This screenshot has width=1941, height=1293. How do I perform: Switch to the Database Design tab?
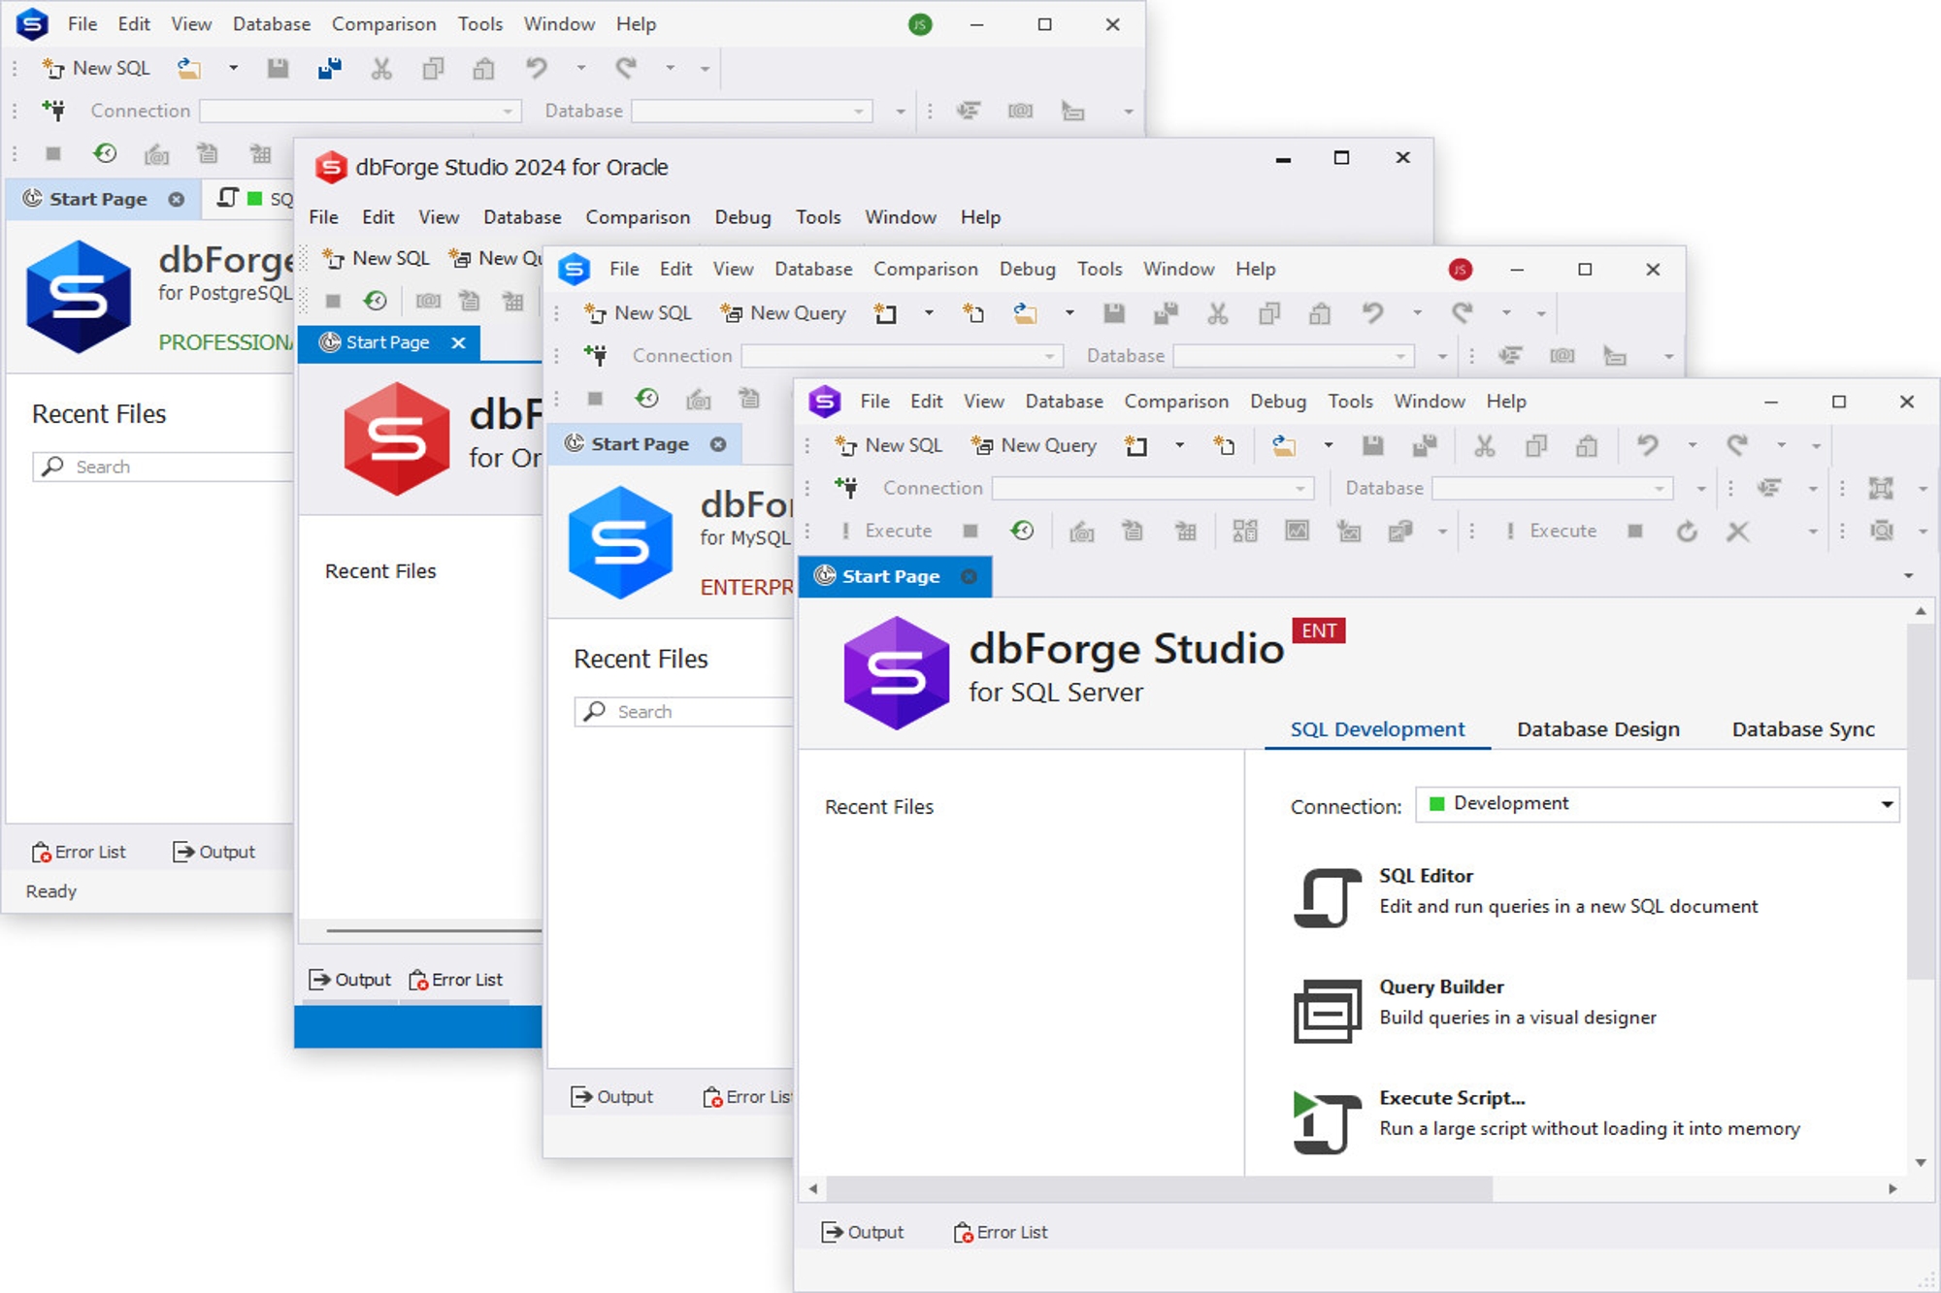pos(1597,729)
